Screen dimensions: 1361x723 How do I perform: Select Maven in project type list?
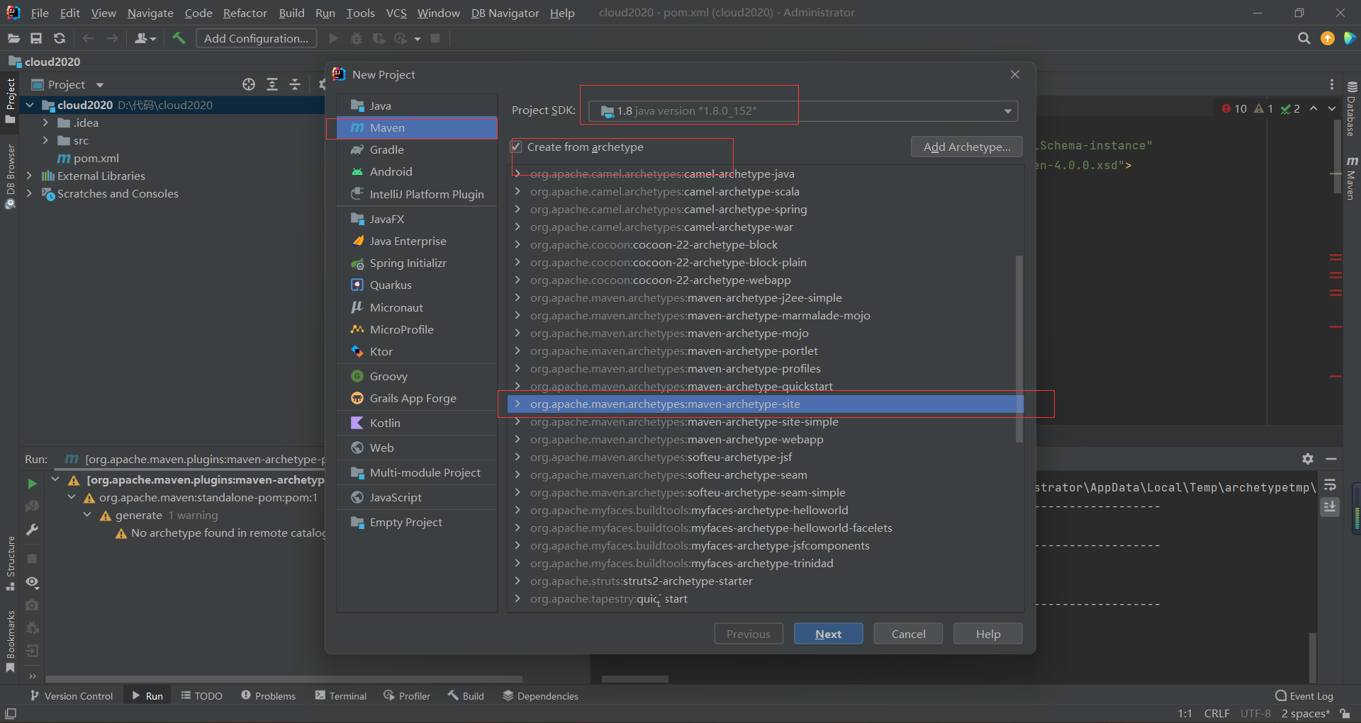tap(417, 127)
